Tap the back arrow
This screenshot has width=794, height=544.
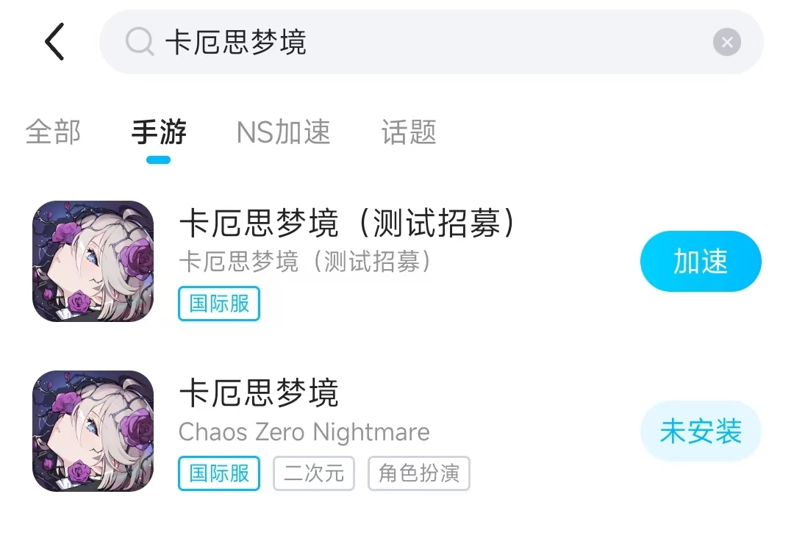click(55, 42)
